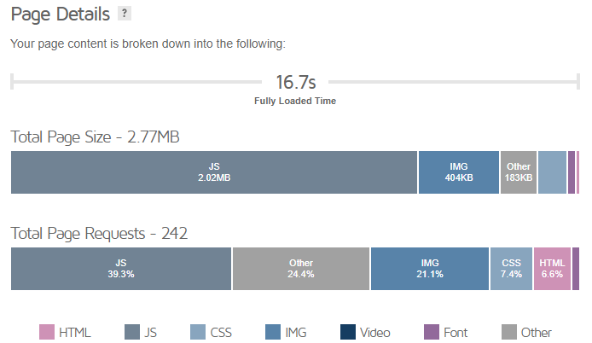
Task: Click the pink HTML legend swatch
Action: pos(47,332)
